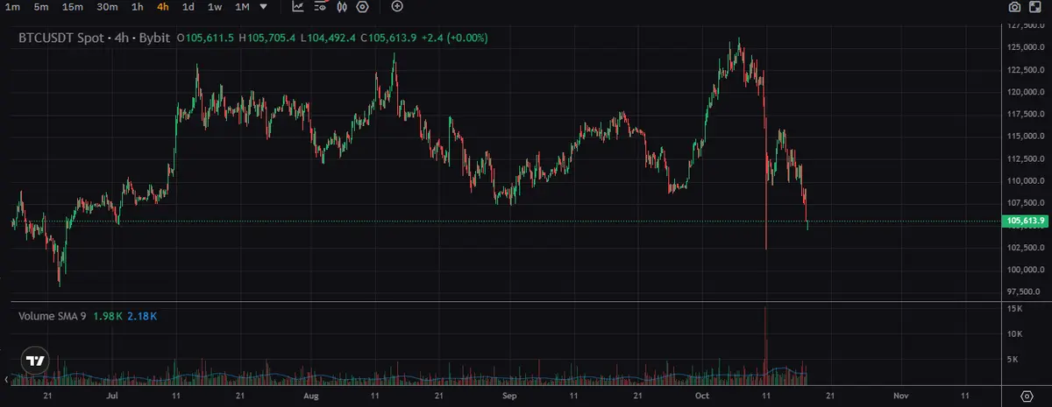Viewport: 1052px width, 407px height.
Task: Open time axis settings gear at bottom right
Action: pos(1027,396)
